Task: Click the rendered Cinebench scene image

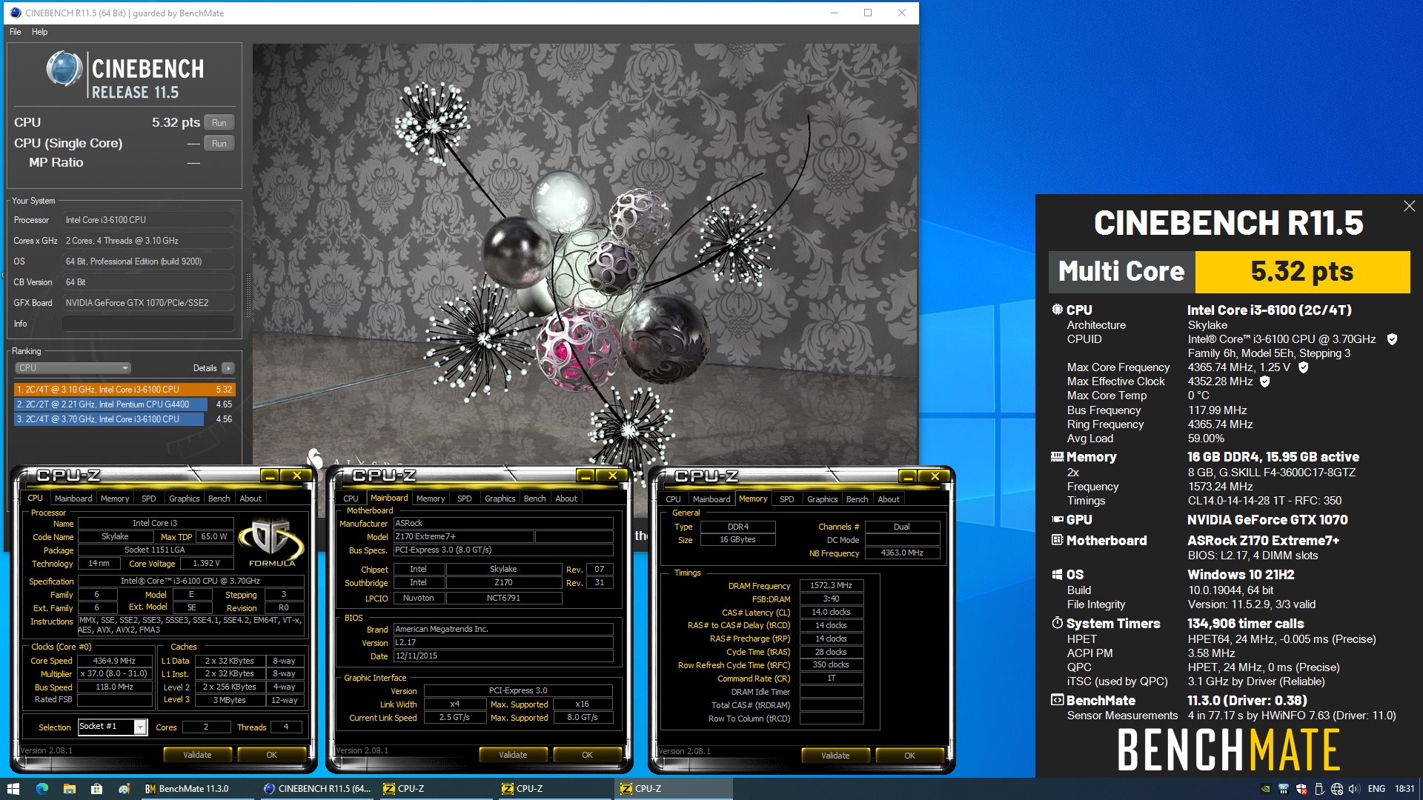Action: [583, 254]
